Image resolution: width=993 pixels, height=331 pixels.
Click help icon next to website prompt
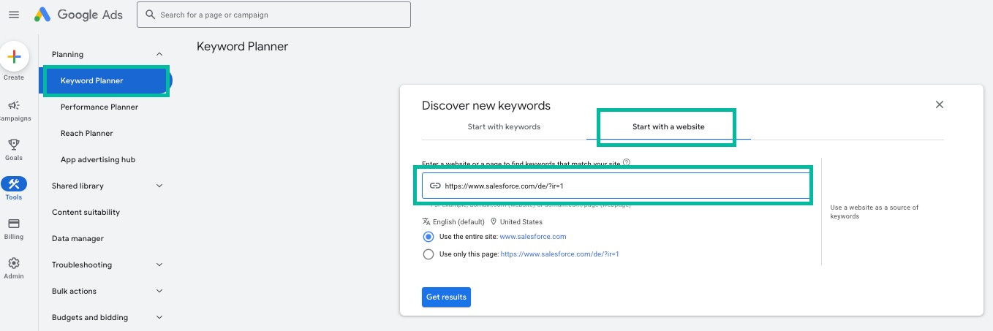pos(627,163)
